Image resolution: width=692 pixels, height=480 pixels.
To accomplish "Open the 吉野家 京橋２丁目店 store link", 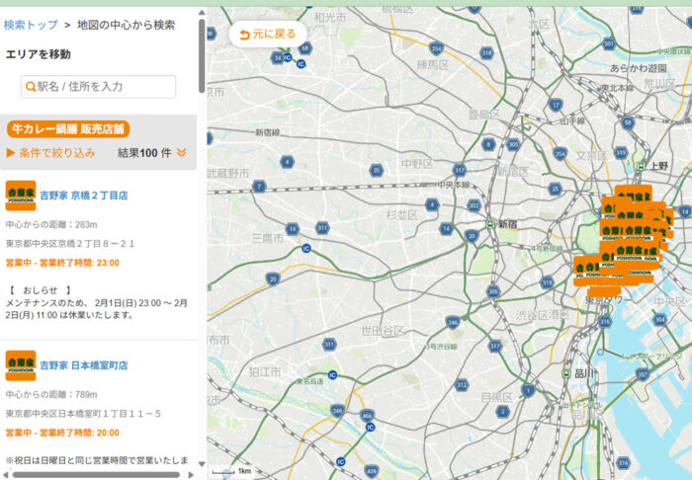I will pyautogui.click(x=84, y=196).
